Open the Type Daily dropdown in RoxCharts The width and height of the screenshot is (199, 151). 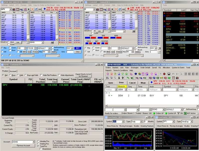tap(141, 122)
